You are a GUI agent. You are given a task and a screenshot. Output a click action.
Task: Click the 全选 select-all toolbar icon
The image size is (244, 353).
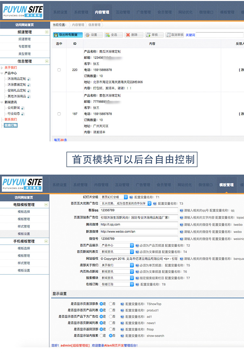point(107,35)
